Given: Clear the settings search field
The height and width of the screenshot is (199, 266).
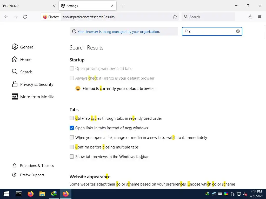Looking at the screenshot, I should (x=238, y=31).
